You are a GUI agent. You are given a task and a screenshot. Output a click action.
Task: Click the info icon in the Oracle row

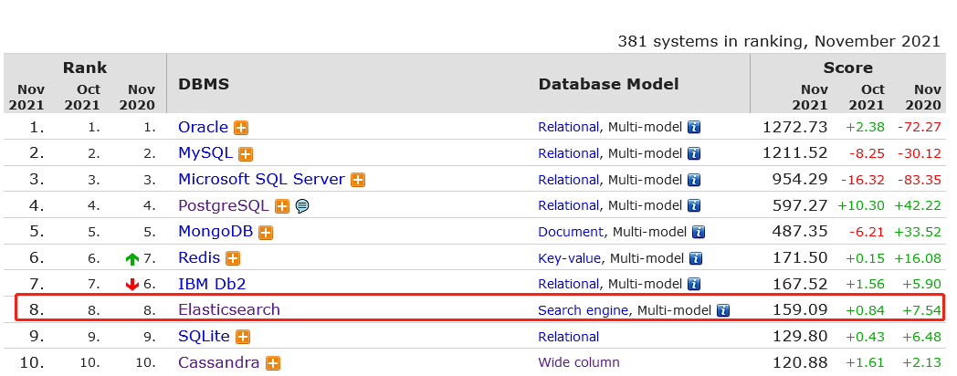(x=694, y=128)
